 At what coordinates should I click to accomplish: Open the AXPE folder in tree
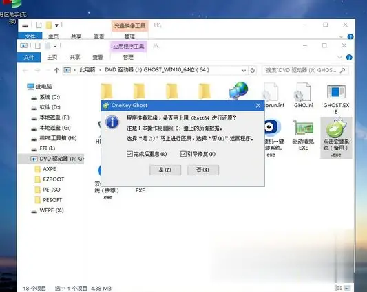point(45,169)
